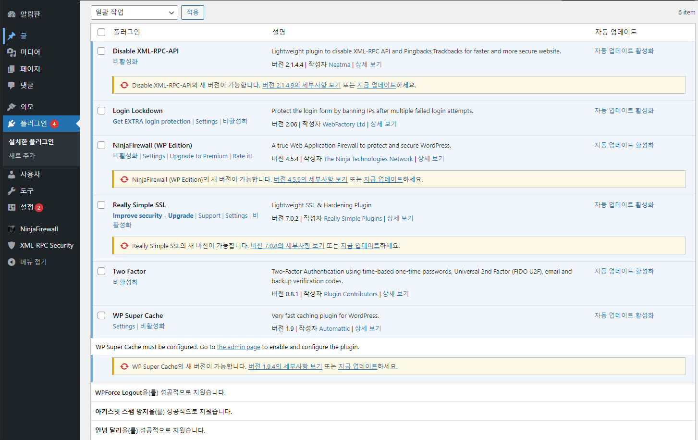Image resolution: width=698 pixels, height=440 pixels.
Task: Open 새로 추가 submenu item
Action: point(22,156)
